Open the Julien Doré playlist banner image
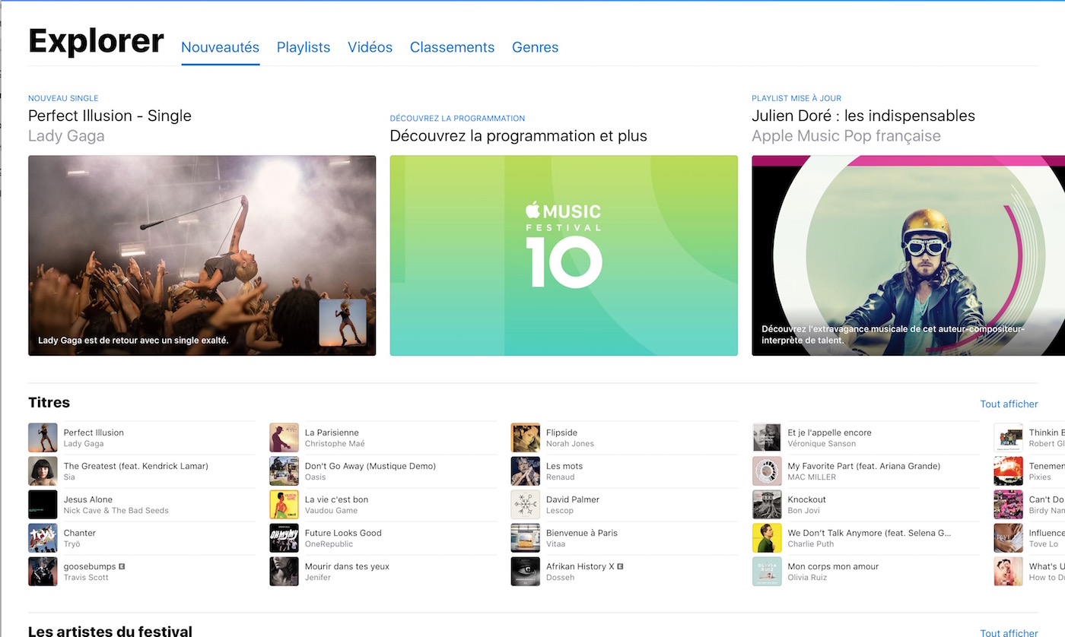 908,255
